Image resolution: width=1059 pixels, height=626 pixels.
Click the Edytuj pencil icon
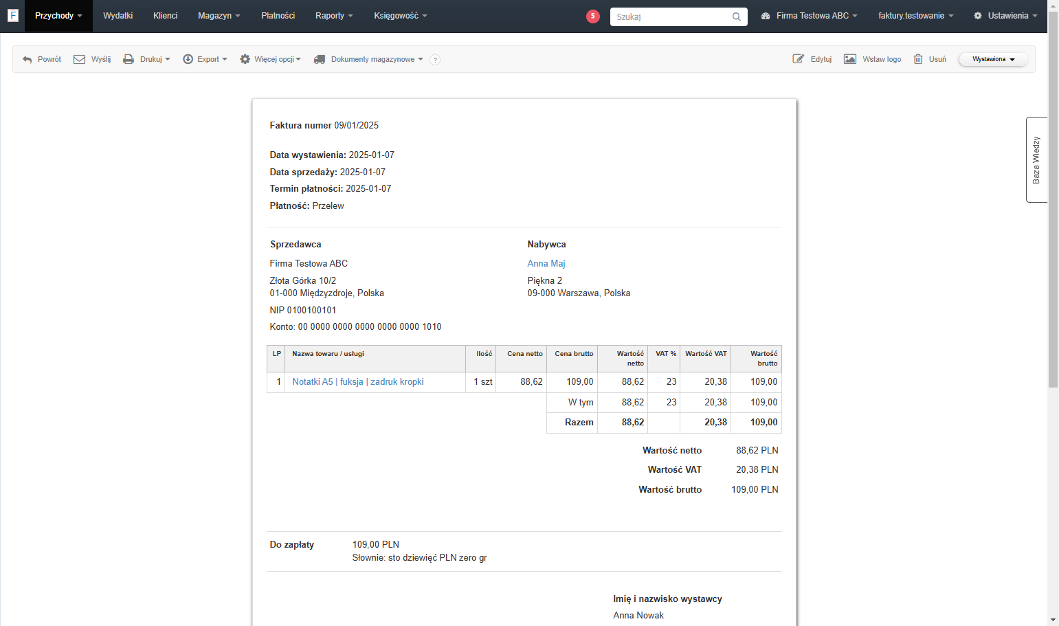799,59
